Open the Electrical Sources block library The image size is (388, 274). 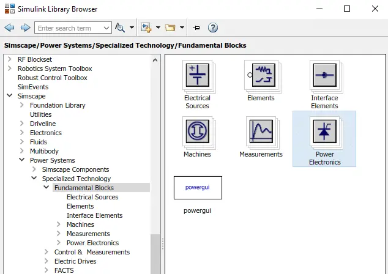click(197, 76)
